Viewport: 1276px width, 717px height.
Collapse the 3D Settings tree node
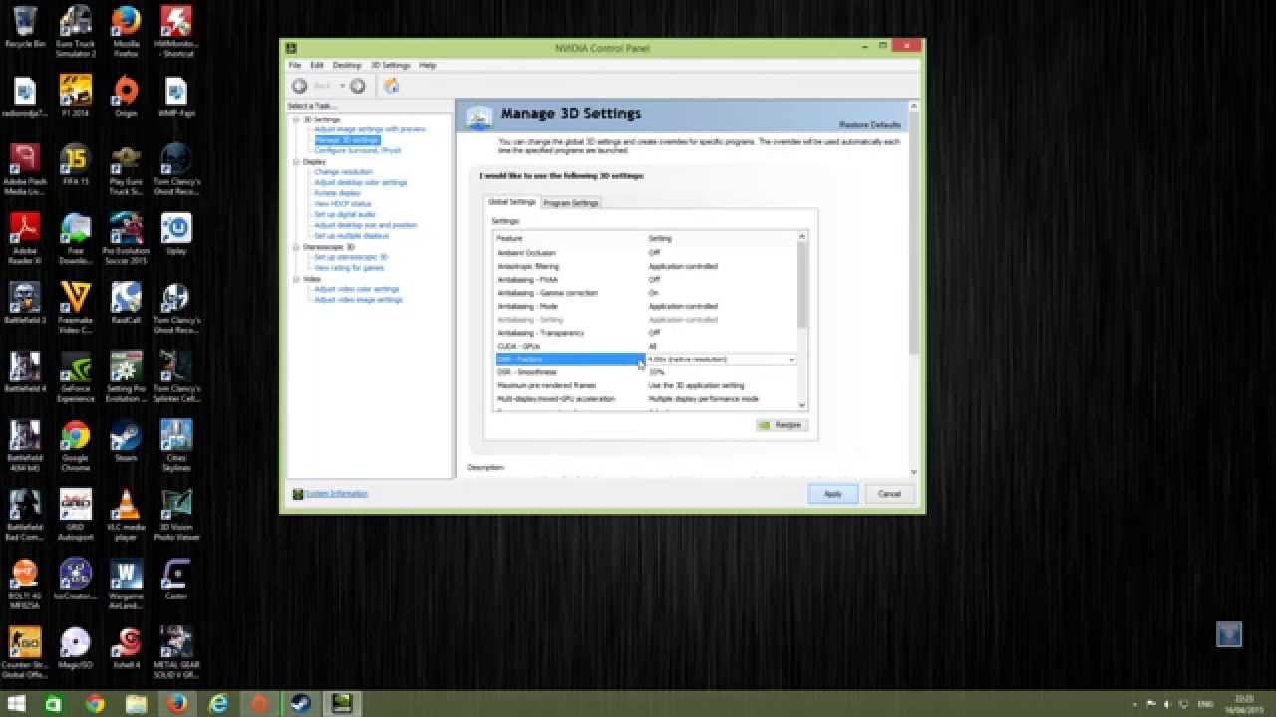[295, 119]
